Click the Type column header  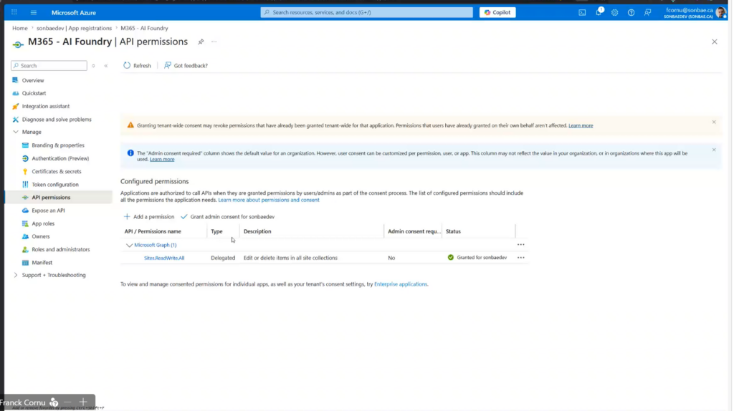click(216, 231)
